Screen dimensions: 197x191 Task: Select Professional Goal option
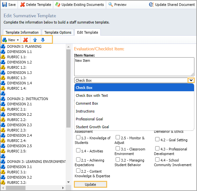tap(134, 119)
